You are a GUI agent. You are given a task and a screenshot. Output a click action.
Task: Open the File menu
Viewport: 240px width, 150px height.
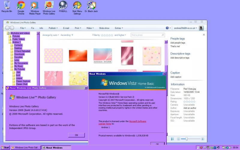click(23, 28)
